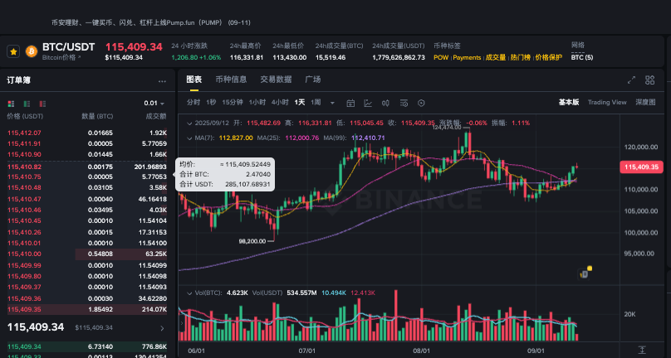Viewport: 671px width, 358px height.
Task: Show buy orders only view icon
Action: coord(27,104)
